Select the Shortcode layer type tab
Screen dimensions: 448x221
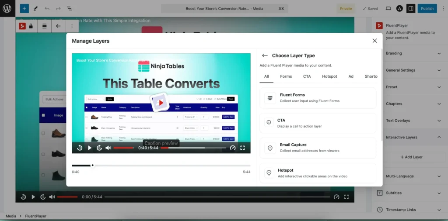371,76
